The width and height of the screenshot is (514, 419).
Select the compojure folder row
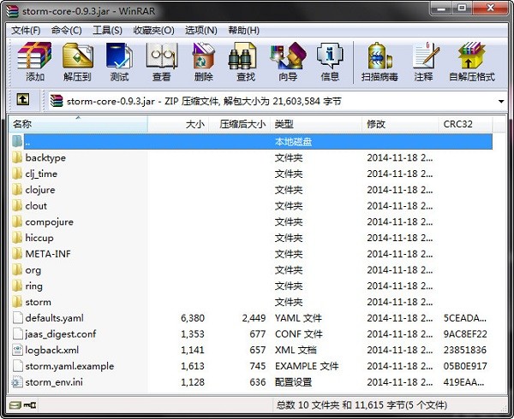(251, 221)
